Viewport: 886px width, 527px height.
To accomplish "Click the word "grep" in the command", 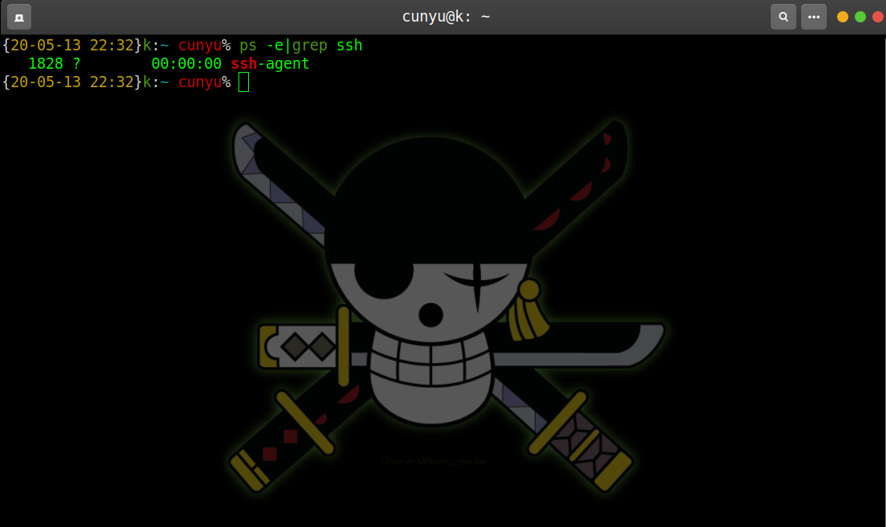I will tap(310, 46).
